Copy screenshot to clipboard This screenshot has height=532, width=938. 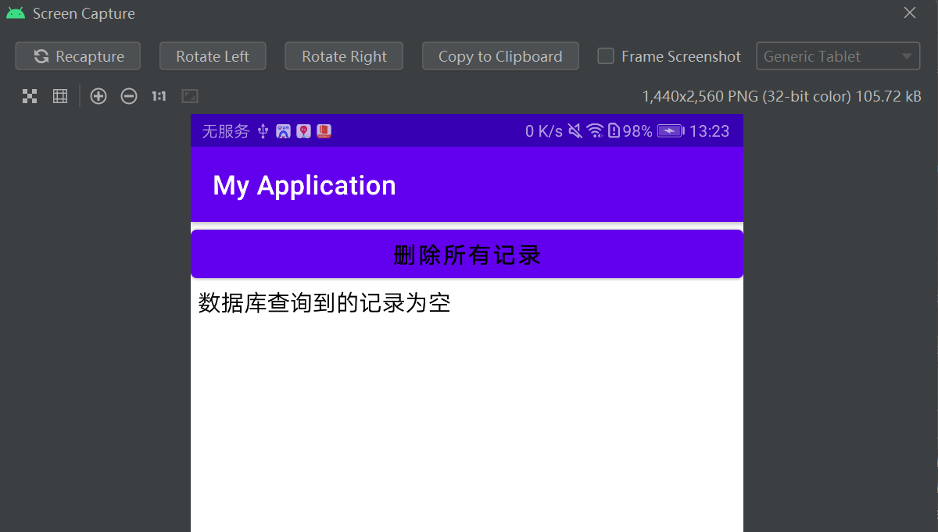[500, 56]
